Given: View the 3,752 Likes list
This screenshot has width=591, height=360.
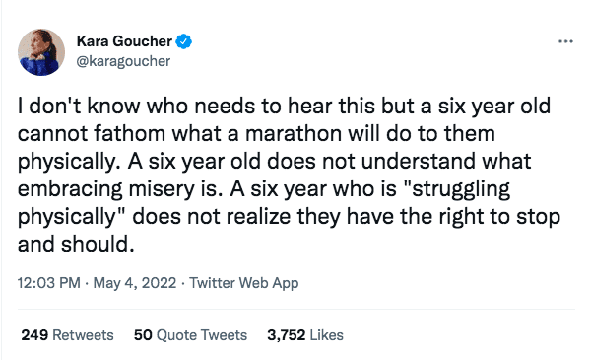Looking at the screenshot, I should [305, 335].
